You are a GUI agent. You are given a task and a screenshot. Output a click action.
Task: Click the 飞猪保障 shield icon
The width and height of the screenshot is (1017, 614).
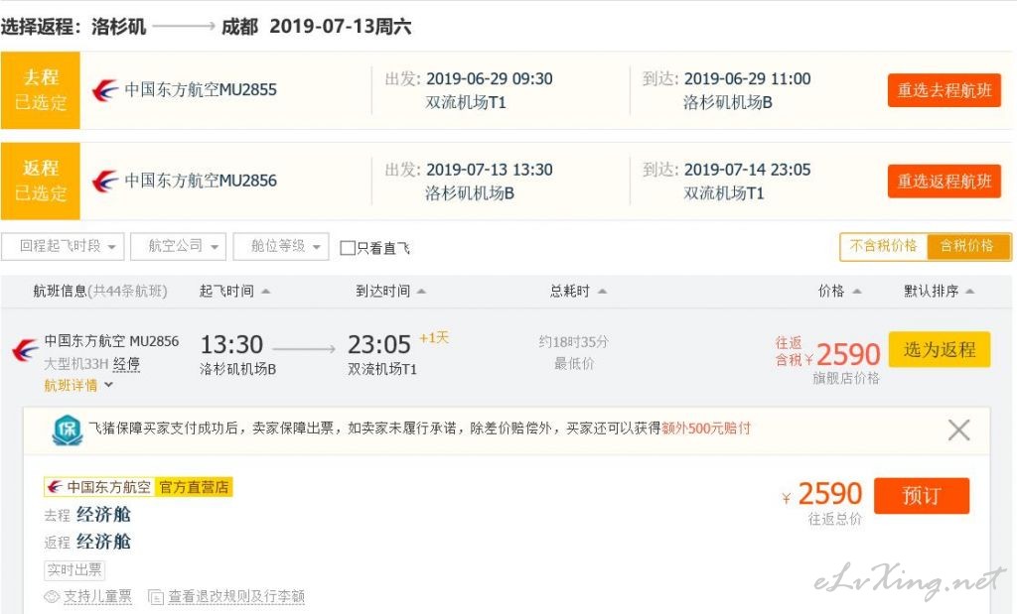coord(68,430)
